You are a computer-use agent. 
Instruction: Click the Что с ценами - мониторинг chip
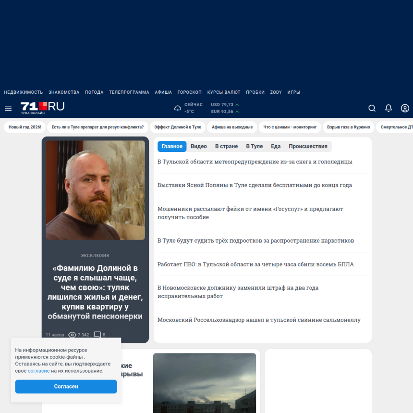click(290, 127)
